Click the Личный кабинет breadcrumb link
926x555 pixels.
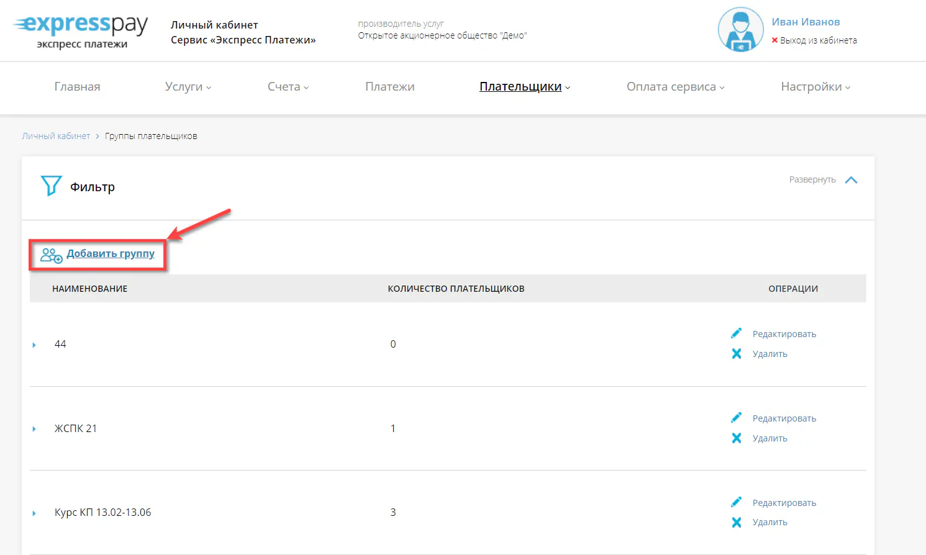pyautogui.click(x=56, y=136)
